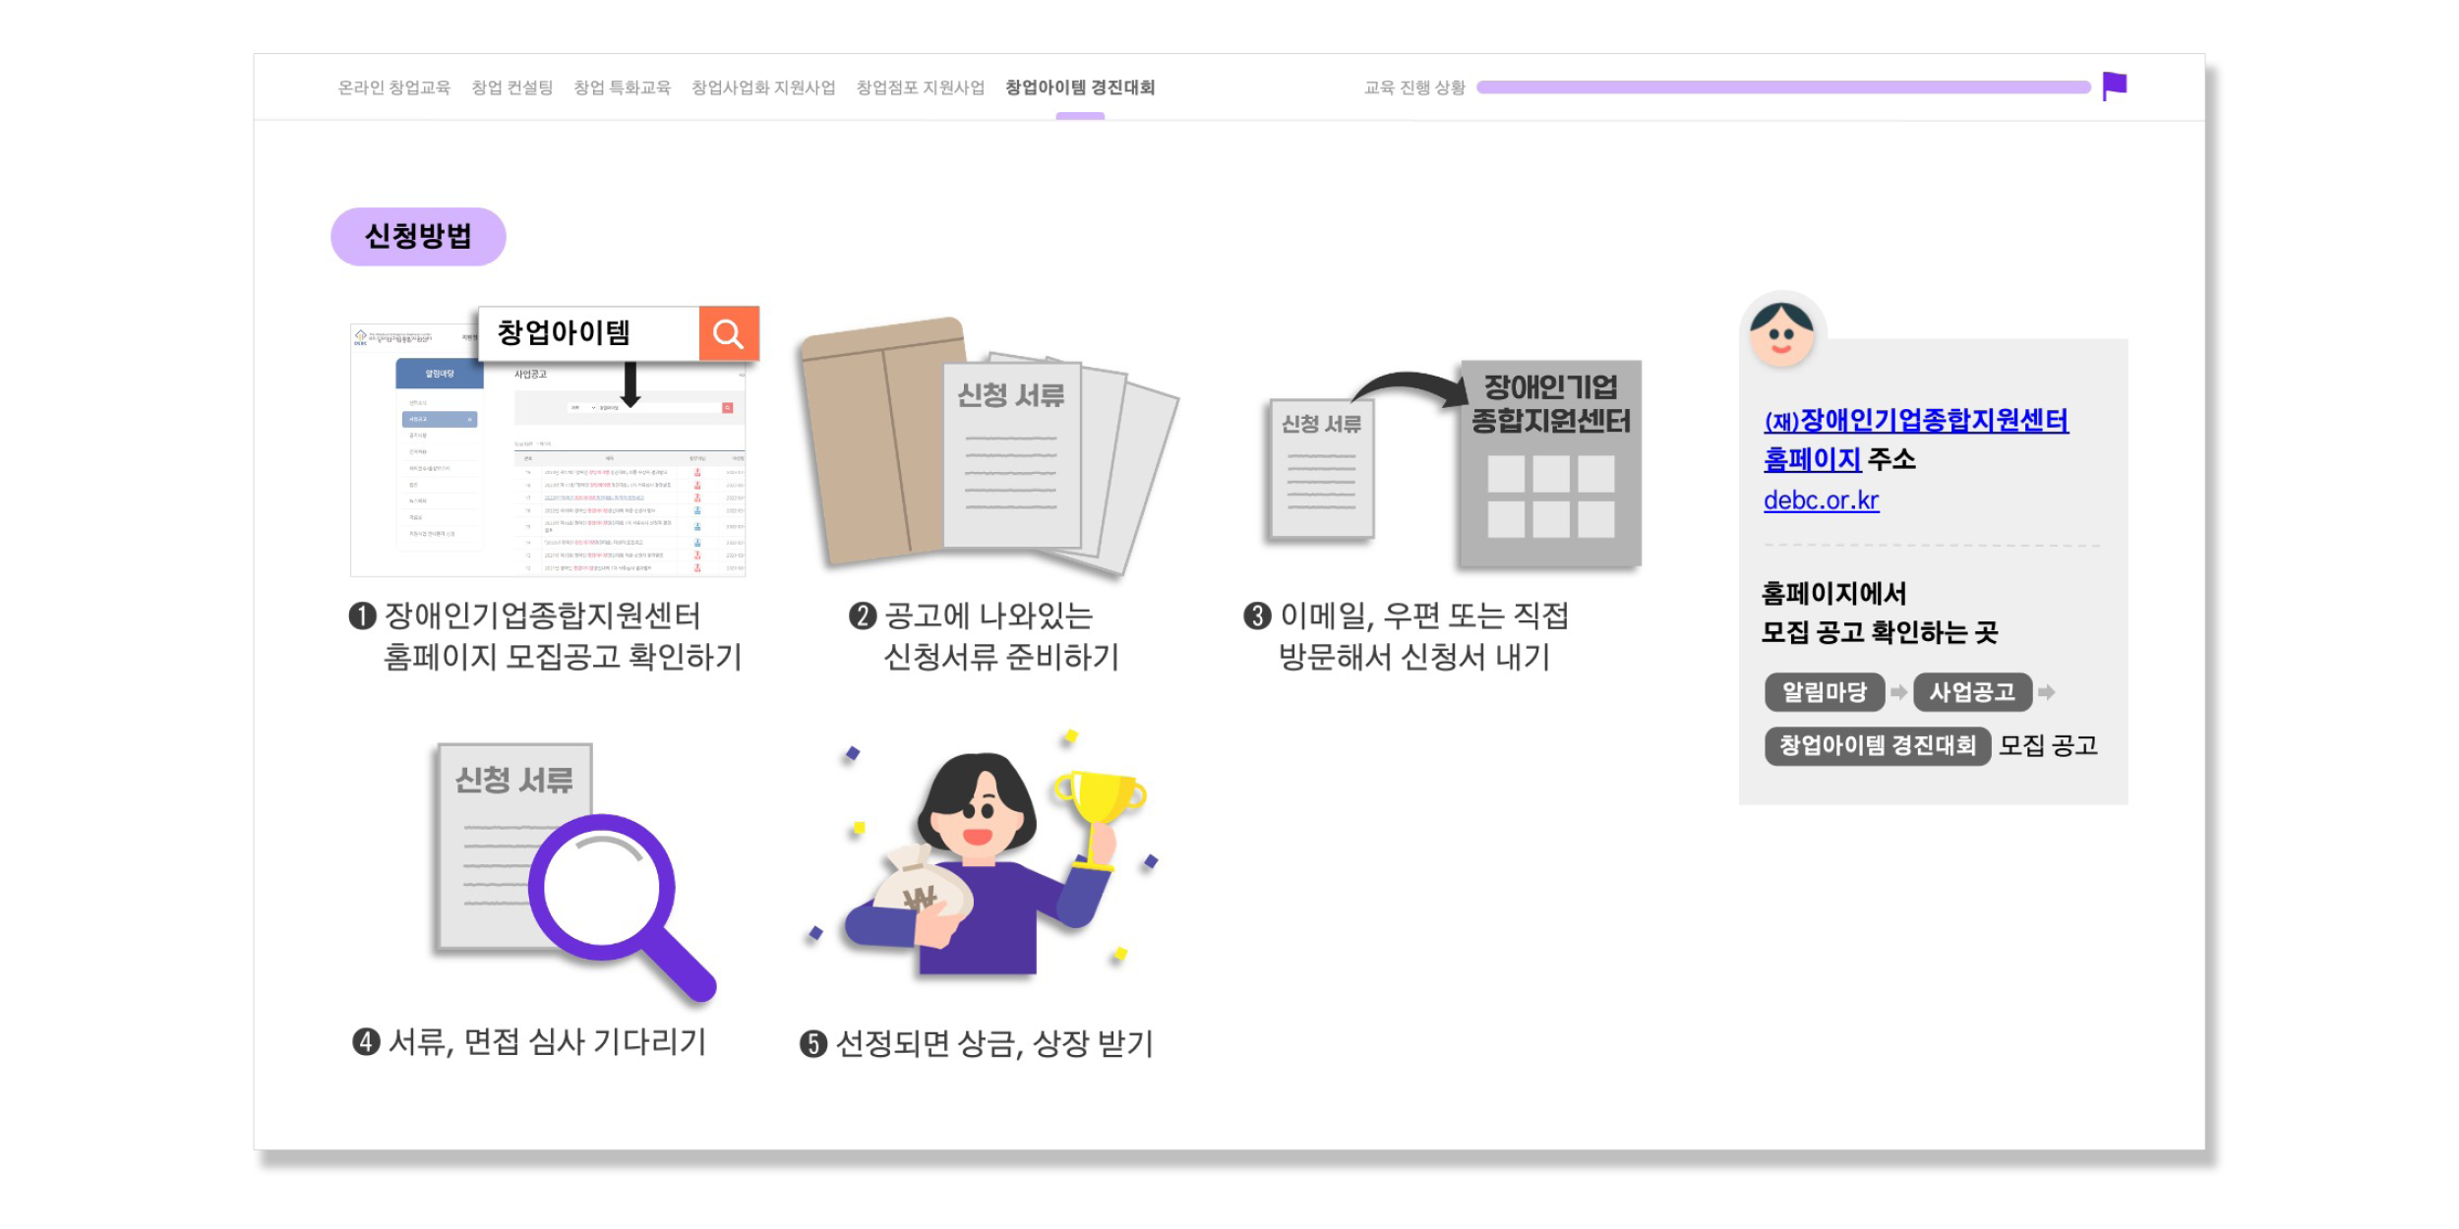
Task: Open the 온라인 창업교육 tab
Action: [393, 88]
